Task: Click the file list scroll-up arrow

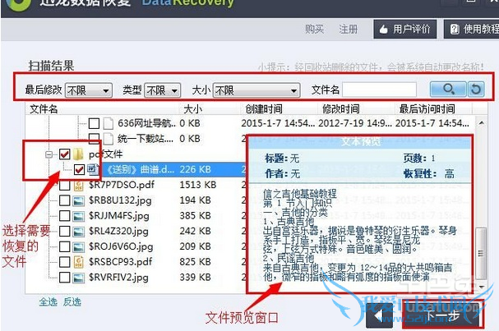Action: [482, 122]
